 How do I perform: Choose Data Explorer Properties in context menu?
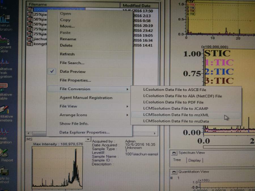point(84,132)
